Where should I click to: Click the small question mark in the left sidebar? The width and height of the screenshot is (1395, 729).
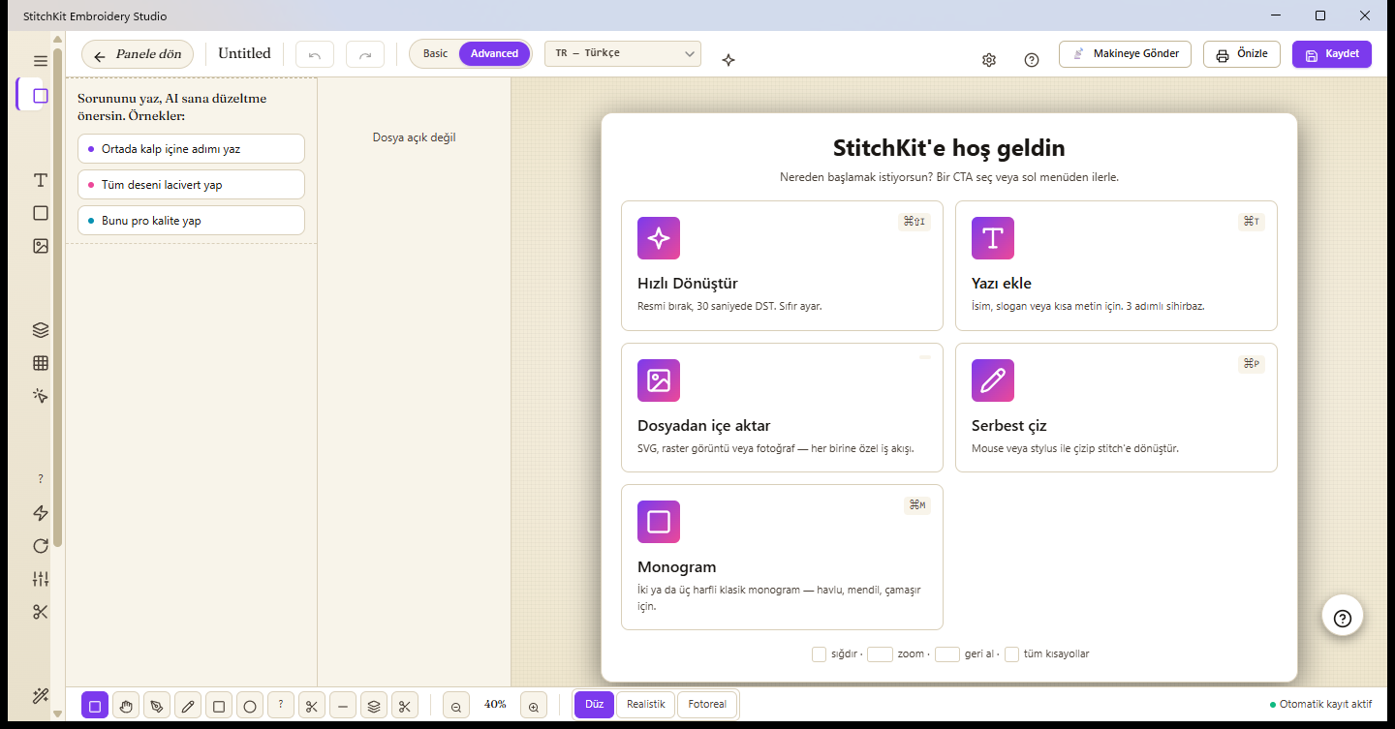pos(40,479)
